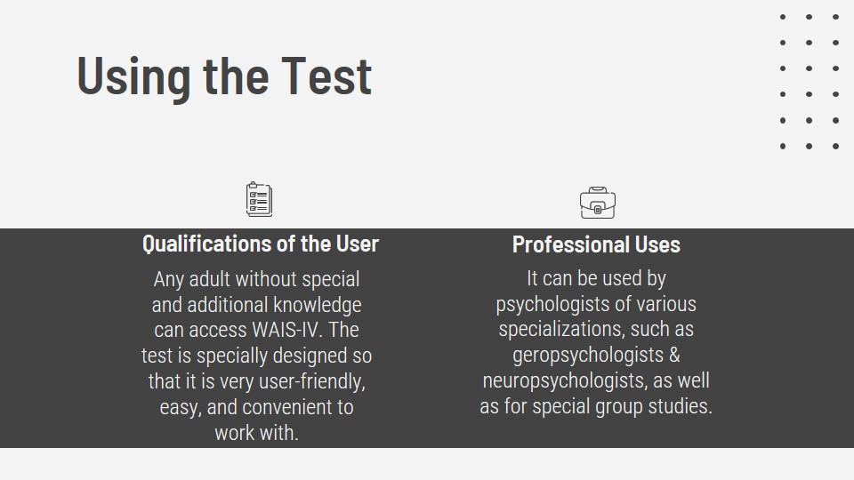Select the bottom-right dot in the dot grid
854x480 pixels.
click(x=835, y=147)
